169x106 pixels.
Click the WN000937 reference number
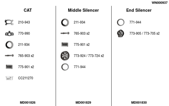click(x=160, y=3)
